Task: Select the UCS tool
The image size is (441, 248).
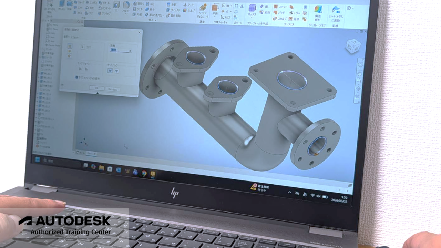Action: (x=226, y=17)
